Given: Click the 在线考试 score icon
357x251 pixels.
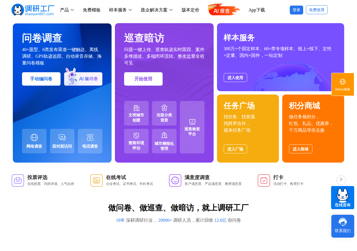Looking at the screenshot, I should [x=97, y=180].
